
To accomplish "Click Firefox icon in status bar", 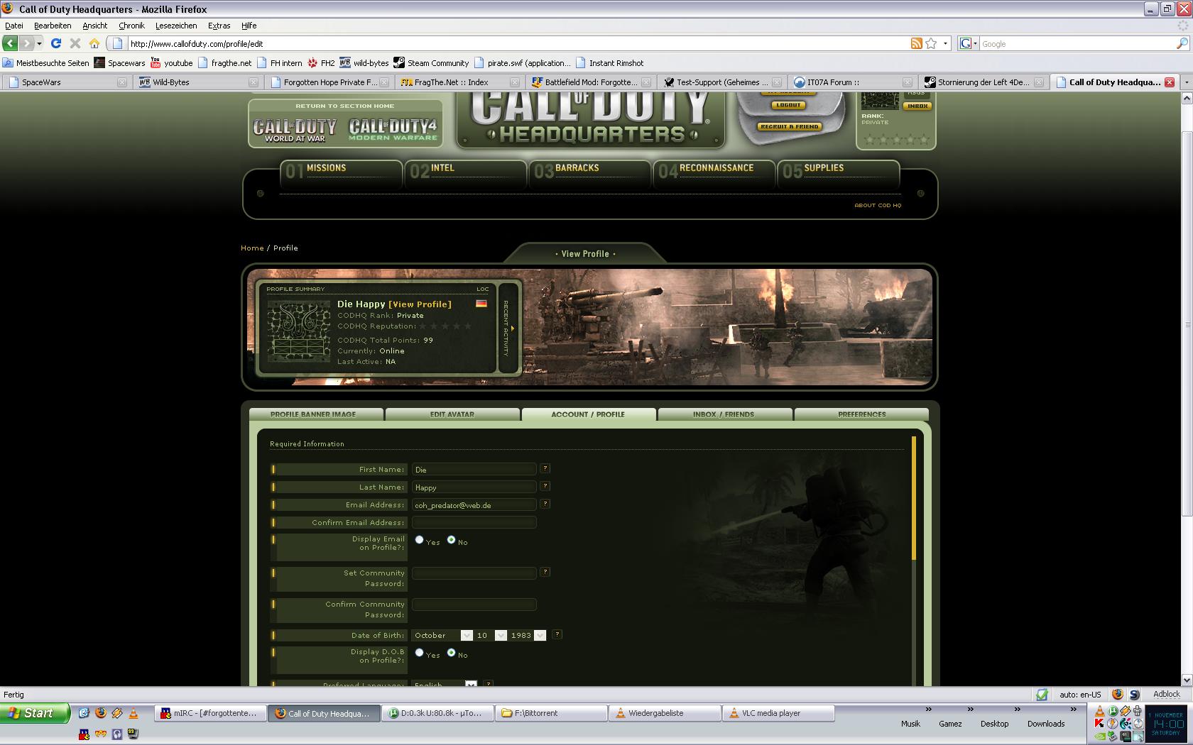I will click(1117, 695).
